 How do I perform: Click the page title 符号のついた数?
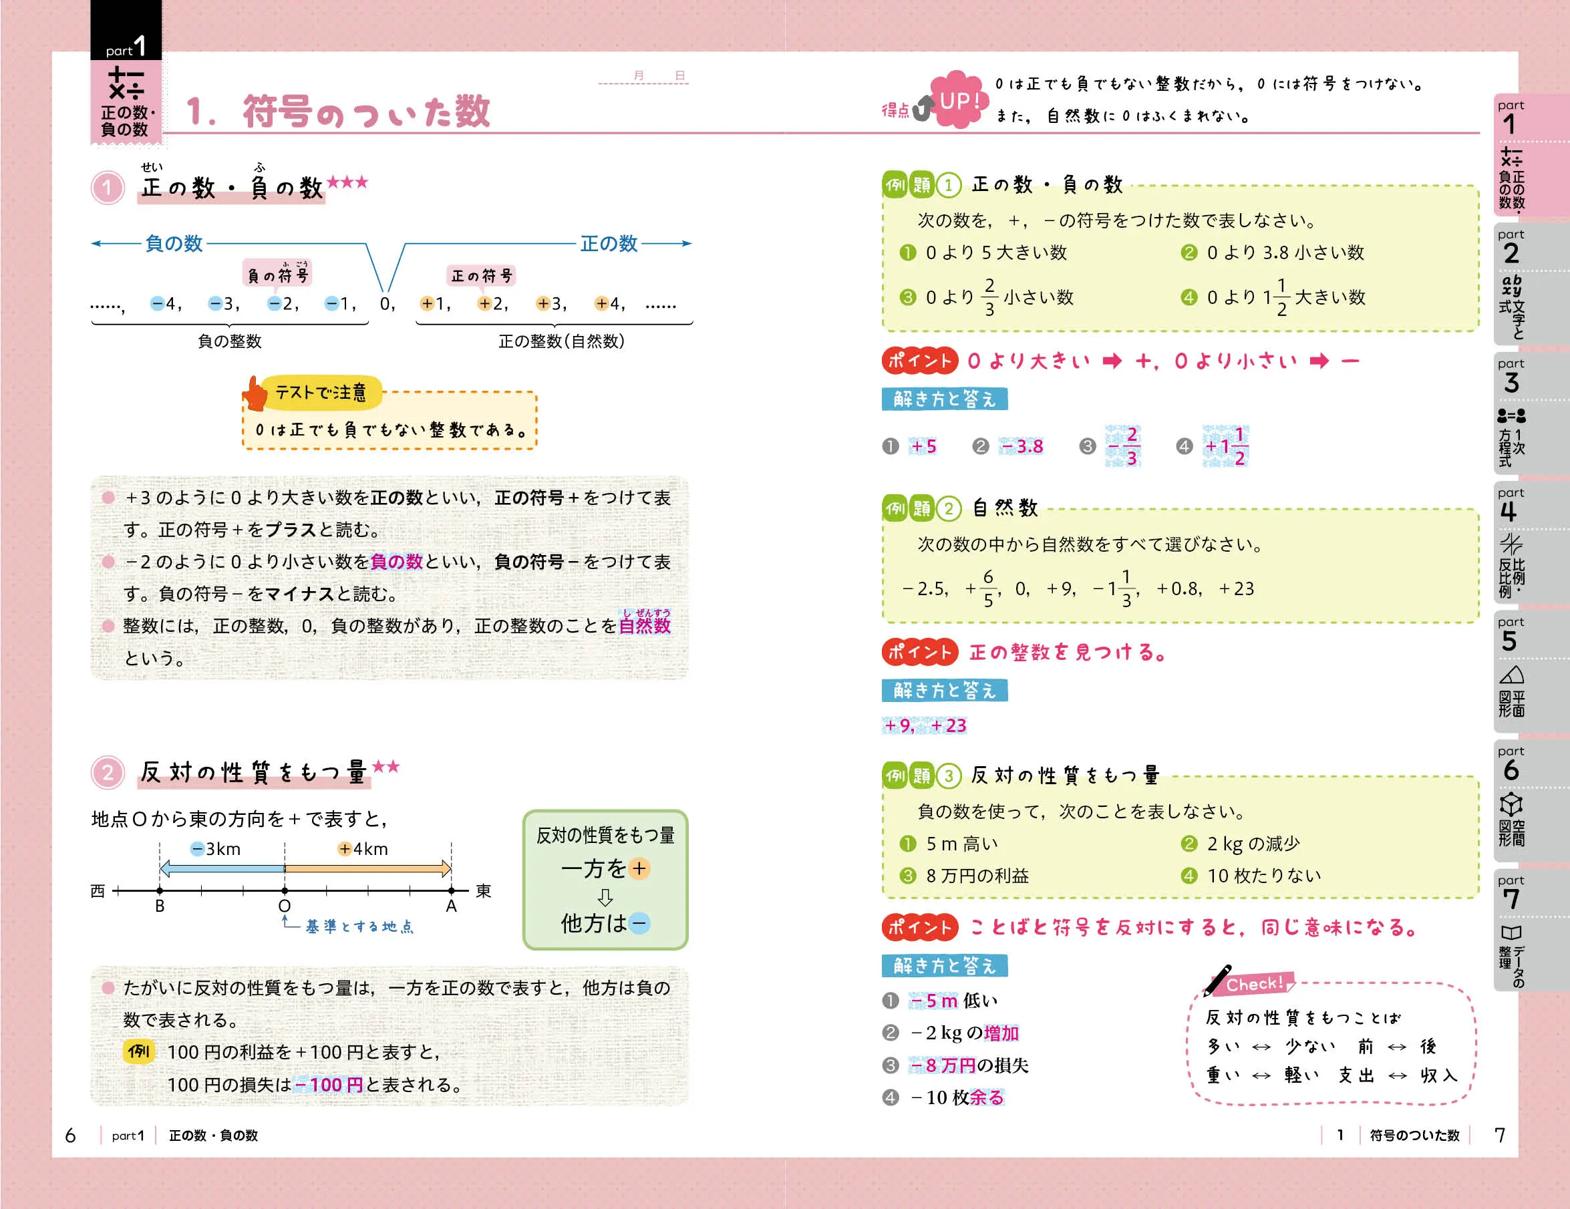pyautogui.click(x=366, y=112)
